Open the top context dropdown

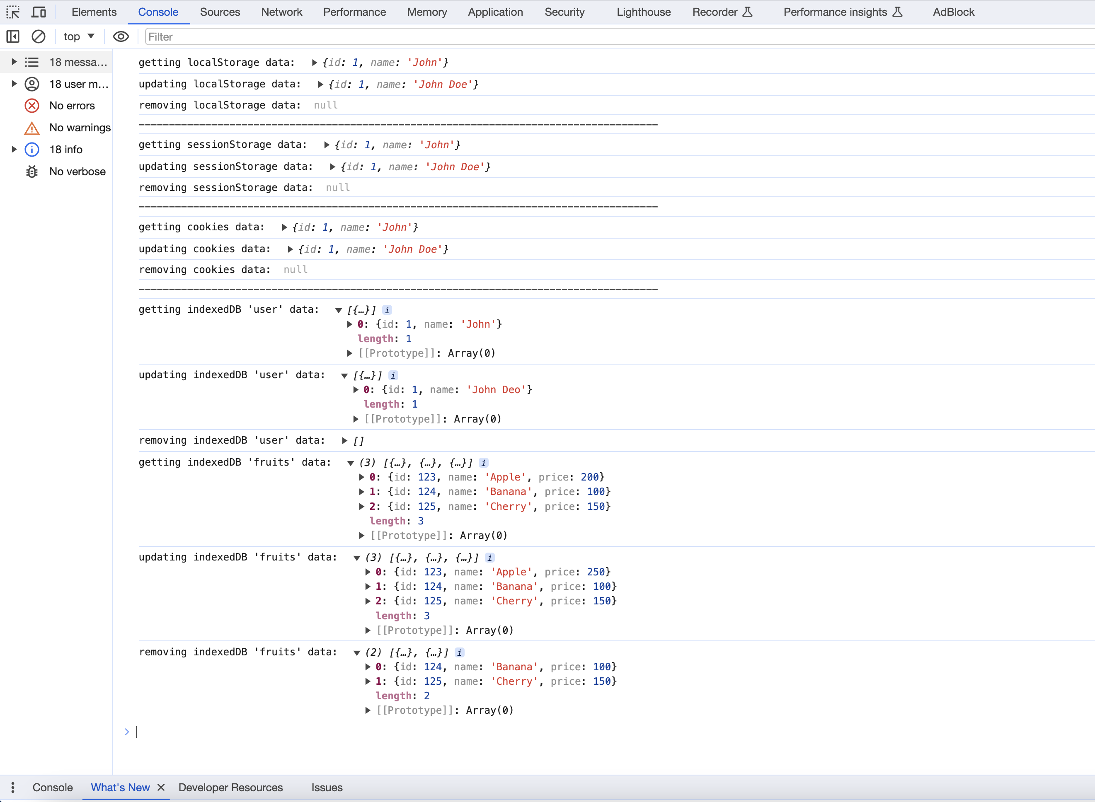tap(79, 36)
